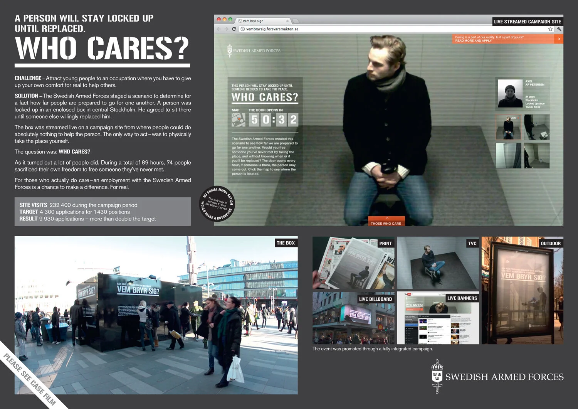Click the 'SWEDISH ARMED FORCES' footer wordmark

(504, 377)
